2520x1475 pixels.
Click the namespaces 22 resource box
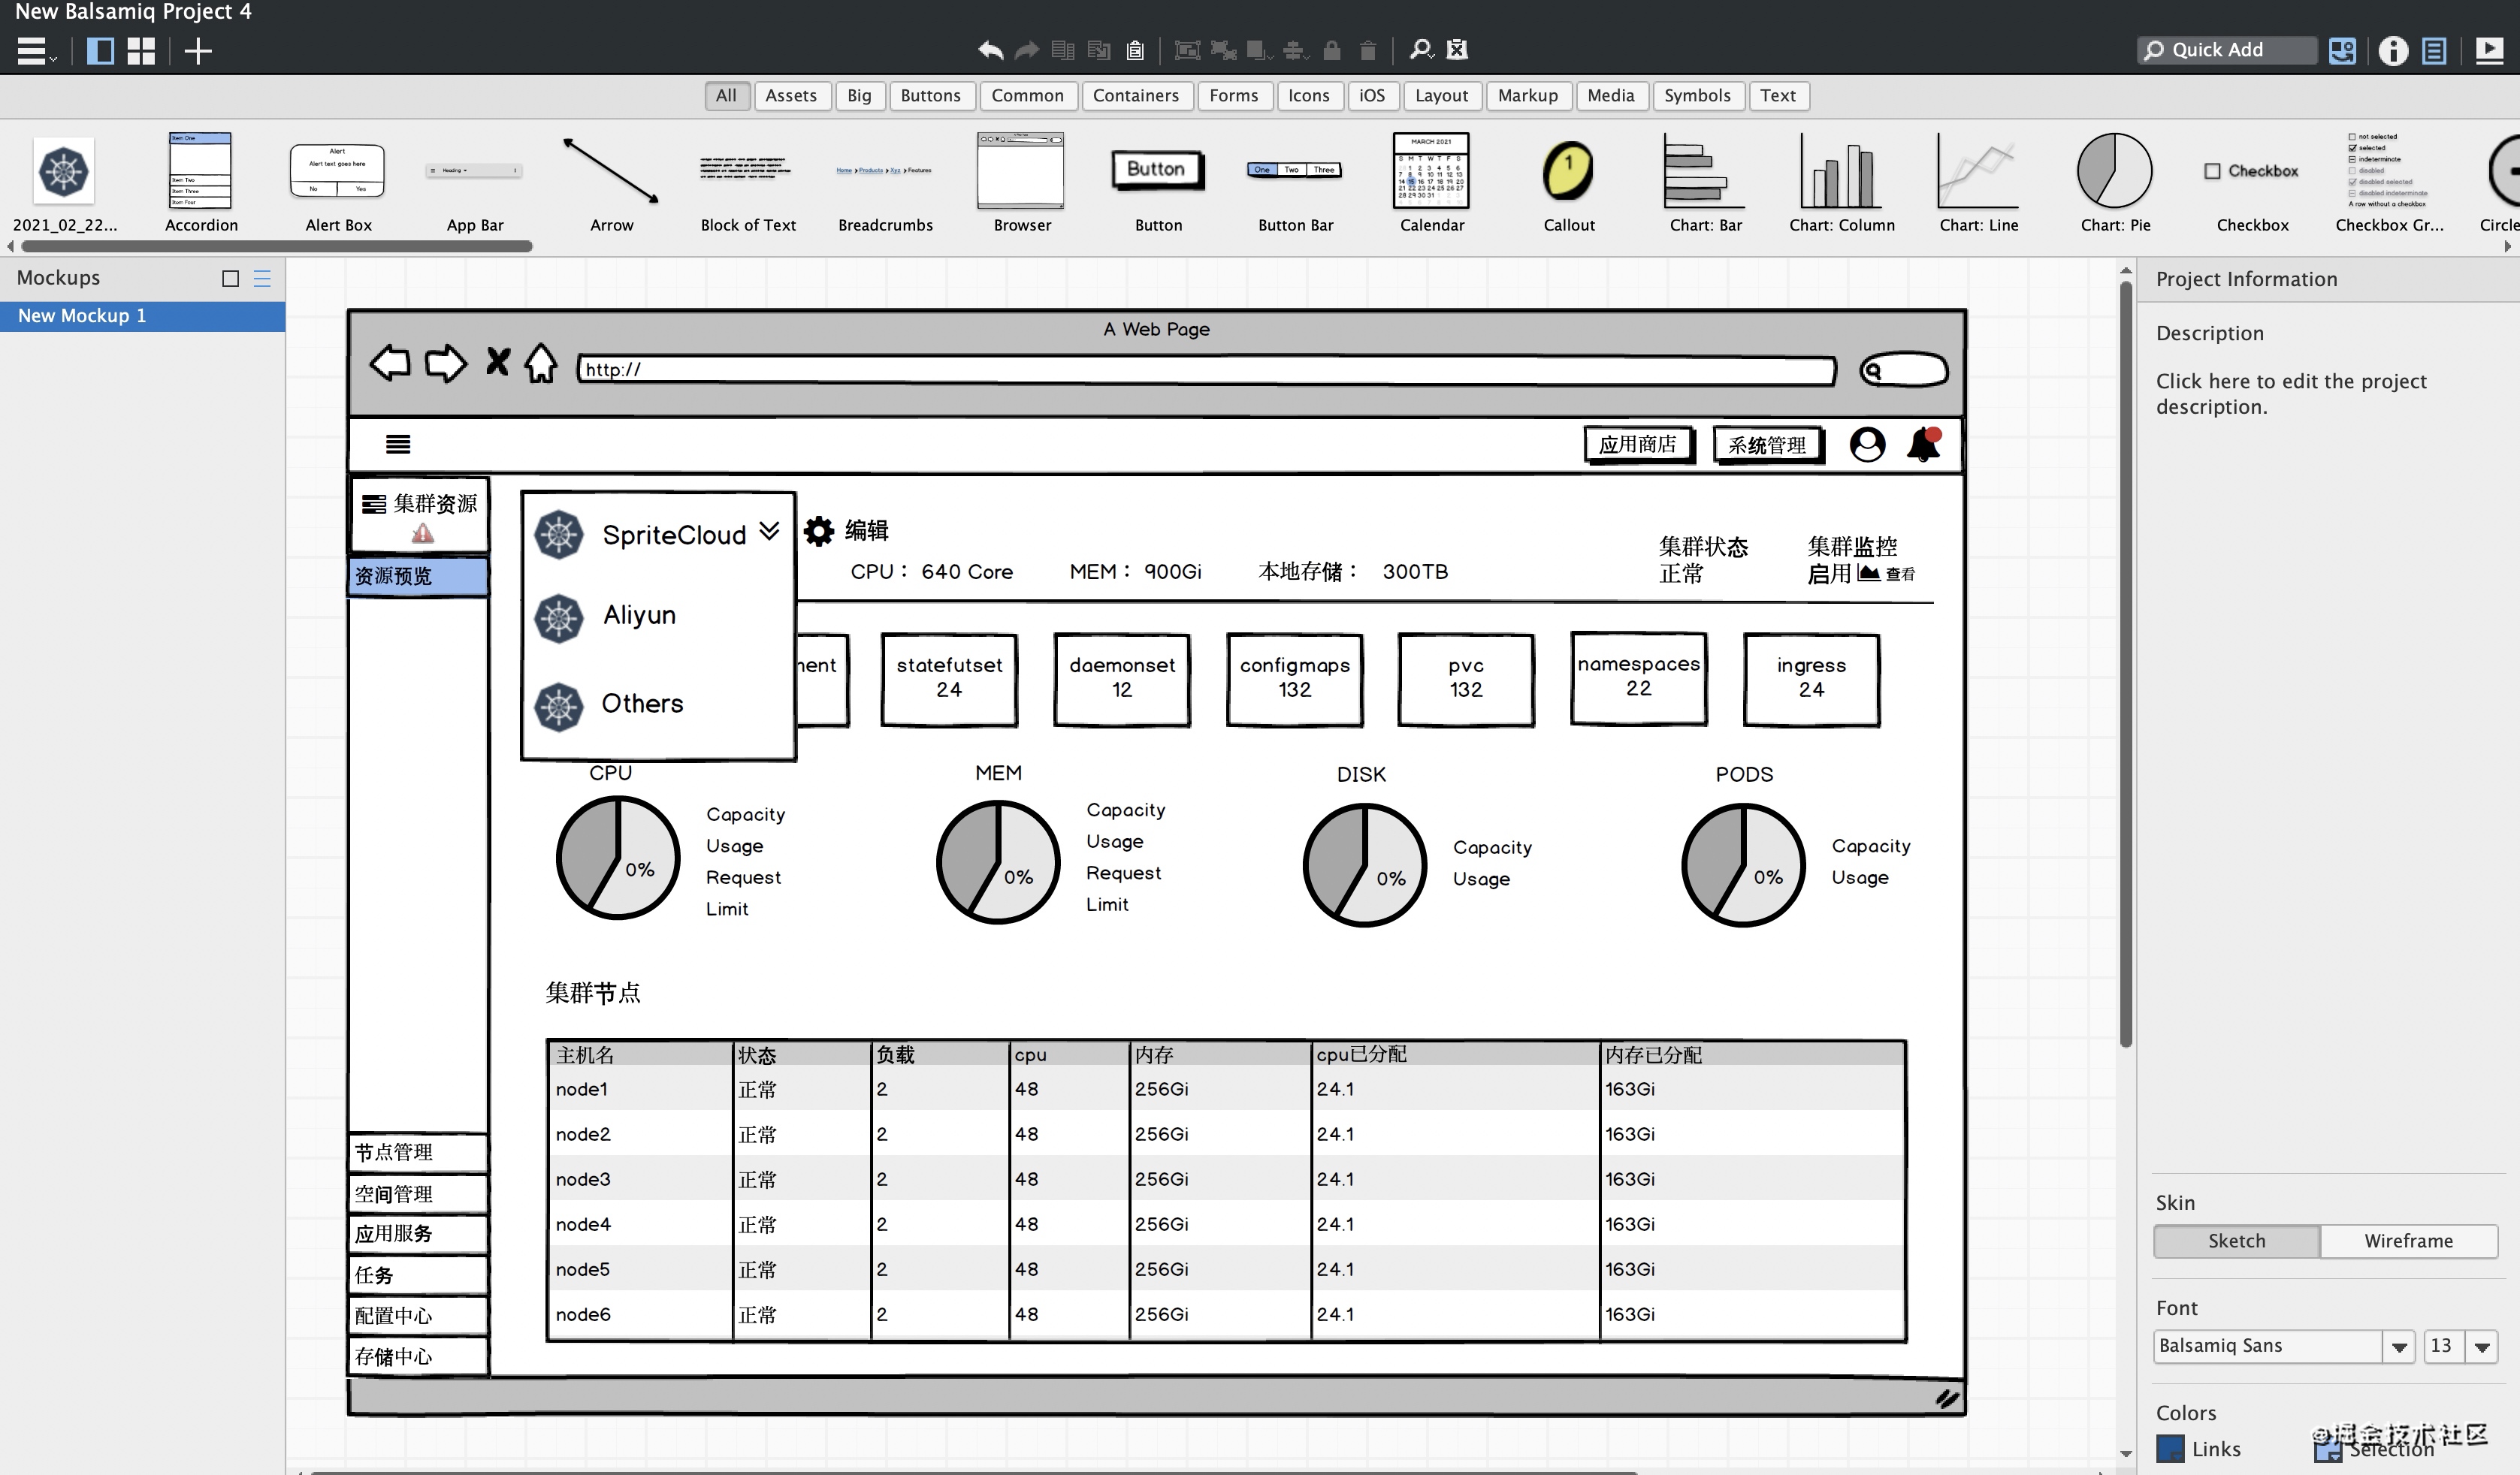[1638, 677]
